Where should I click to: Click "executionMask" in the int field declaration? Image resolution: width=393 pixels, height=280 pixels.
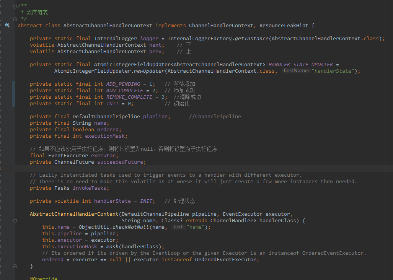(x=105, y=136)
